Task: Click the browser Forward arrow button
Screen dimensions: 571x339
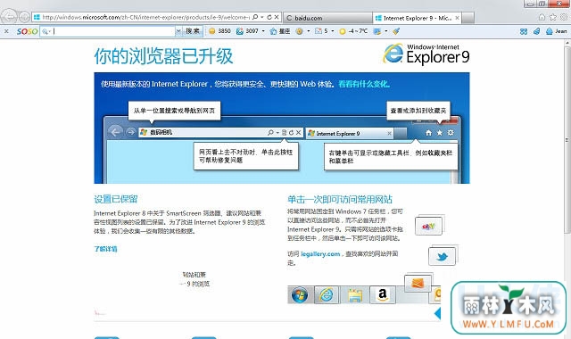Action: [24, 17]
